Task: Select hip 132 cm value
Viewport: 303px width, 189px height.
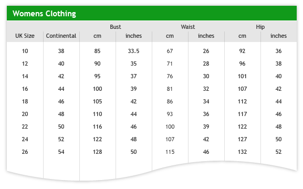Action: [x=242, y=152]
